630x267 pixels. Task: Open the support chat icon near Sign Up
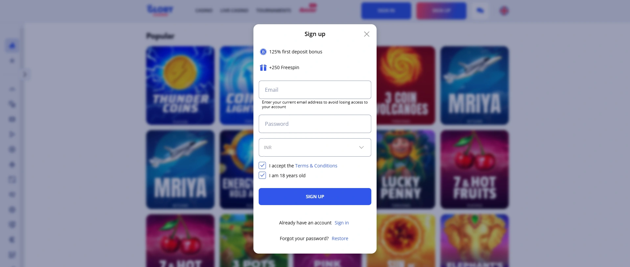point(480,10)
